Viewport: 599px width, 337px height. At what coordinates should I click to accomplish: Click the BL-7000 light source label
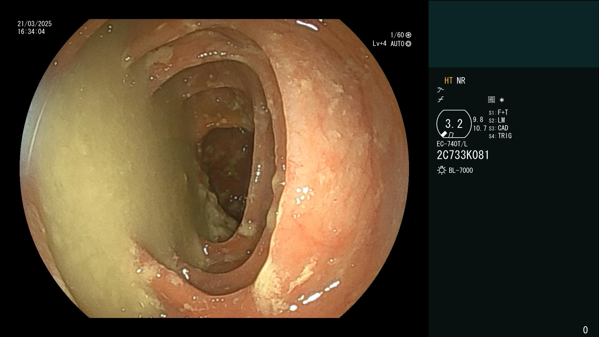coord(461,170)
